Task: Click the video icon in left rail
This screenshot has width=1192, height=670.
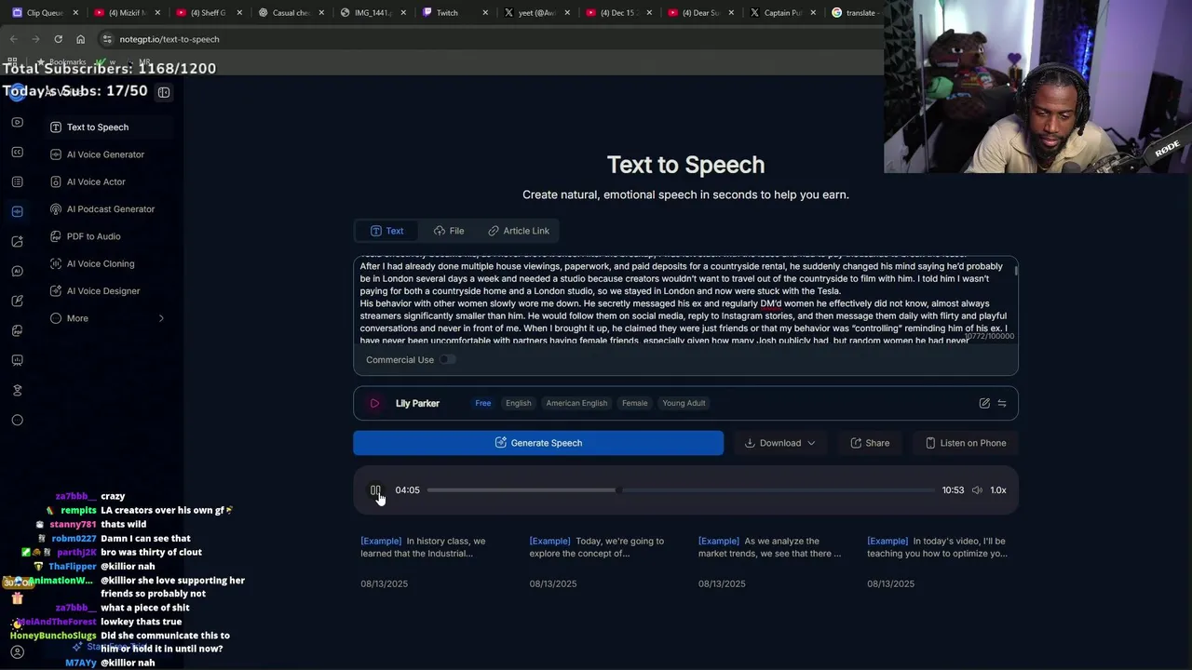Action: pos(17,122)
